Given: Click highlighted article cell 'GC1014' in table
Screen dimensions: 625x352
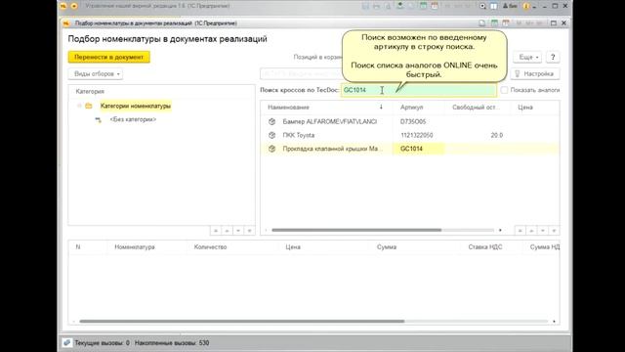Looking at the screenshot, I should point(418,149).
